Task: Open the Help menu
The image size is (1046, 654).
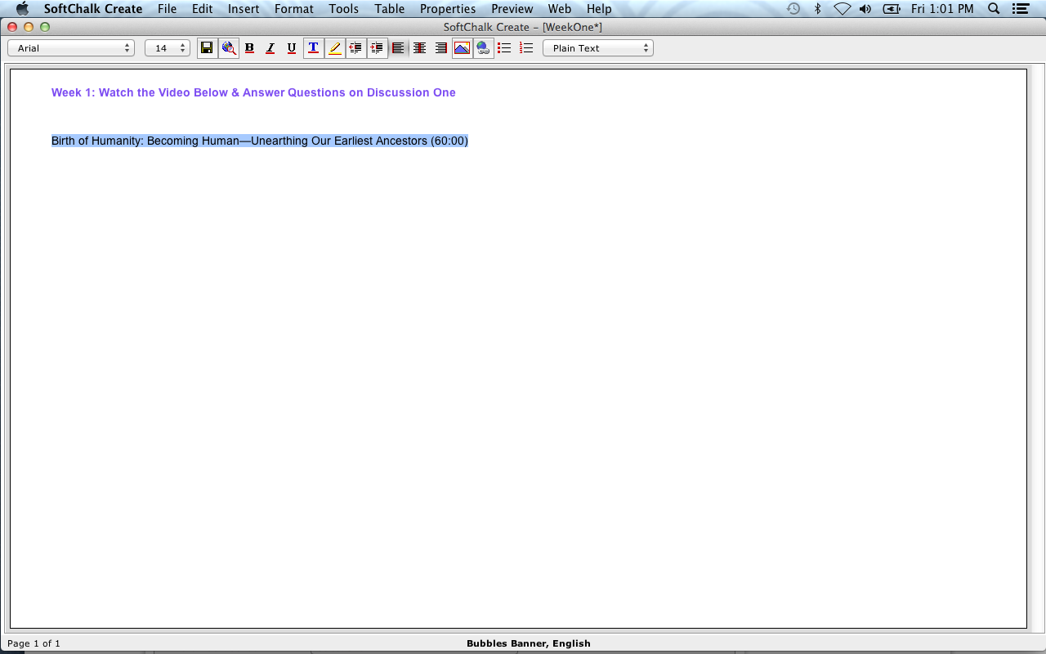Action: 599,9
